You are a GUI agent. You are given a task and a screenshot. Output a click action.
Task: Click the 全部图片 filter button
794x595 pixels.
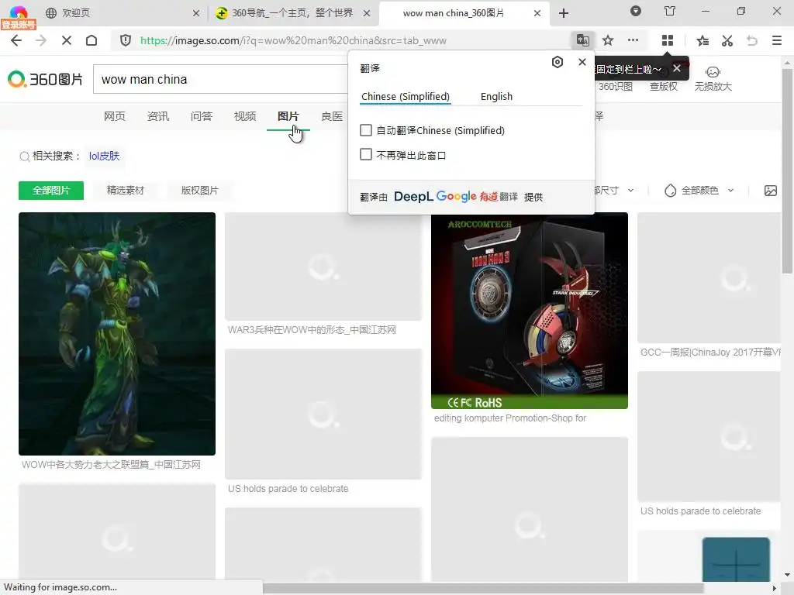pos(51,191)
